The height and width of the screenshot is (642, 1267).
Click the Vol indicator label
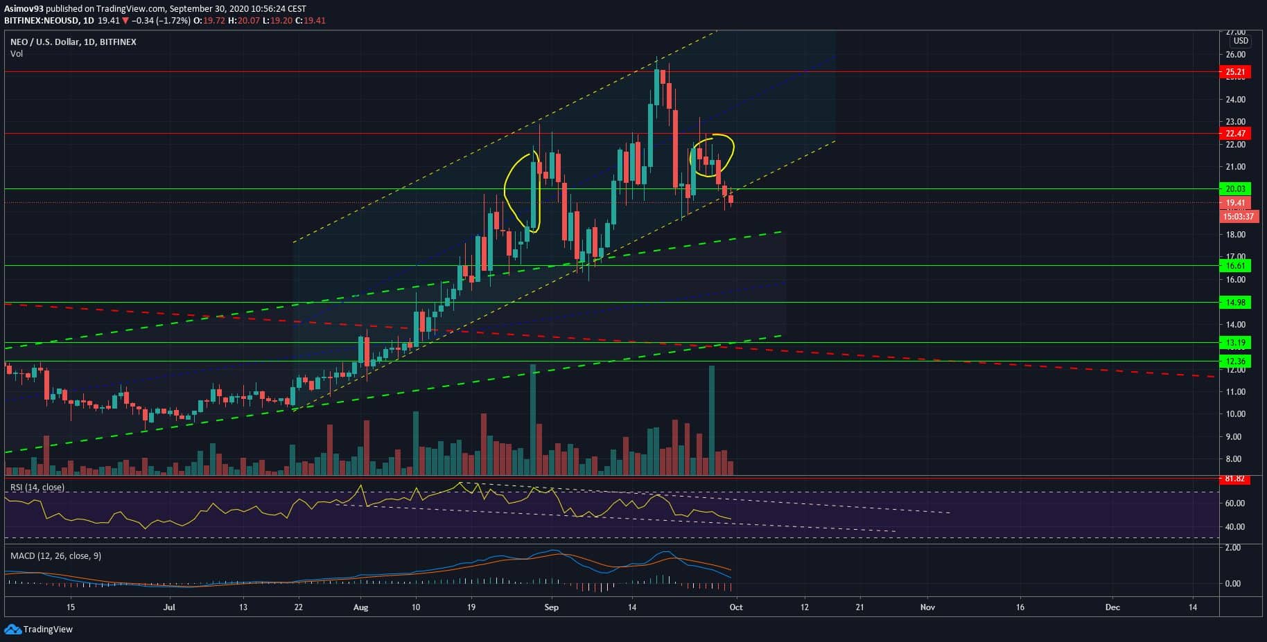click(x=17, y=54)
